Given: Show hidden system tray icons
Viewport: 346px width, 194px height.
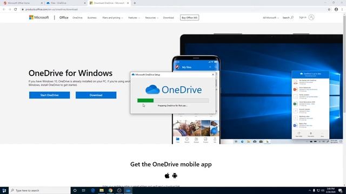Looking at the screenshot, I should point(310,190).
